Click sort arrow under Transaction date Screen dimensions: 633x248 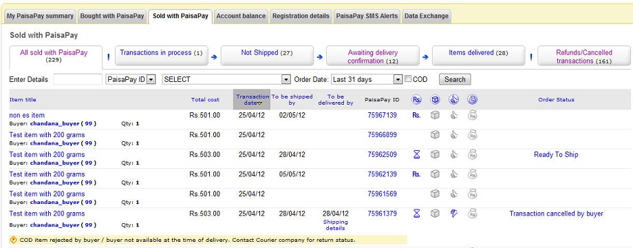259,103
